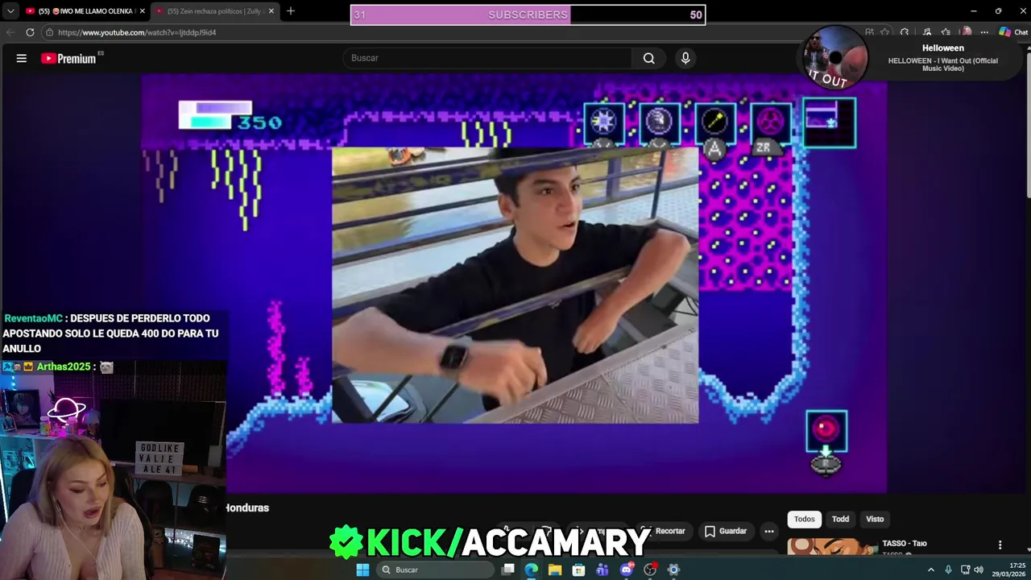
Task: Open the 'TASSO - Taio' video thumbnail
Action: click(x=832, y=546)
